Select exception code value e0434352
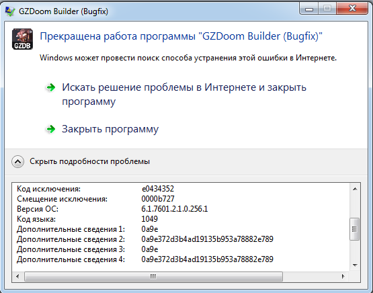This screenshot has width=373, height=293. tap(158, 189)
